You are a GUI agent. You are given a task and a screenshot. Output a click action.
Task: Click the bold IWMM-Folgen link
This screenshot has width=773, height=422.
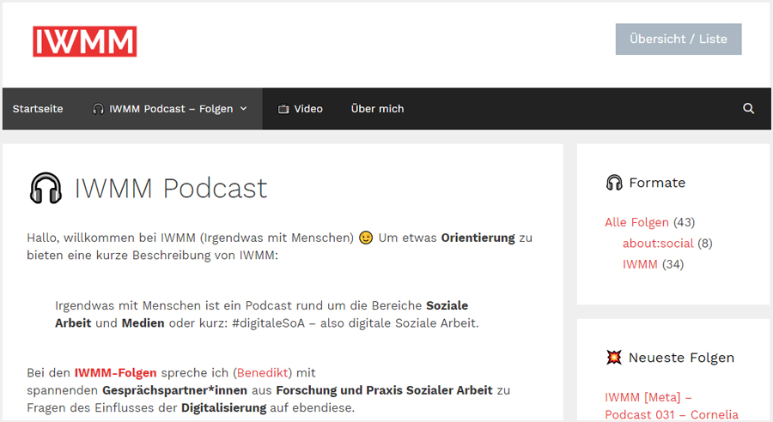point(115,372)
